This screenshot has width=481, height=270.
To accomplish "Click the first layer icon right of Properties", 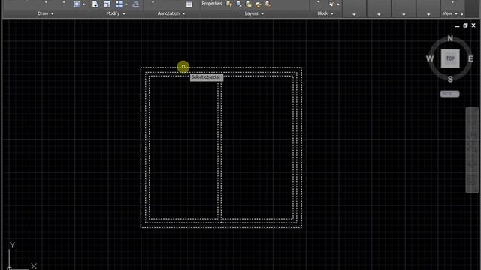I will click(x=229, y=4).
